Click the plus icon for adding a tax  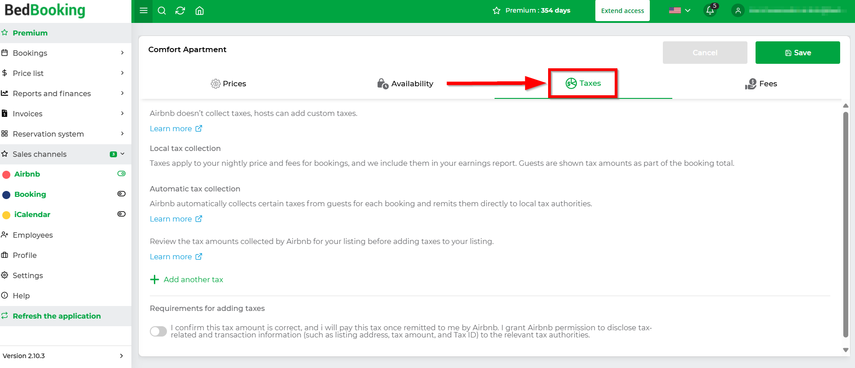[x=154, y=279]
